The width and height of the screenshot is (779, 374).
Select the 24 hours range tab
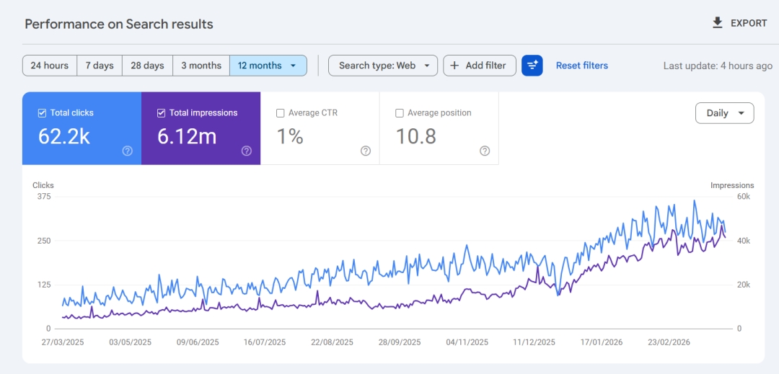pyautogui.click(x=50, y=66)
